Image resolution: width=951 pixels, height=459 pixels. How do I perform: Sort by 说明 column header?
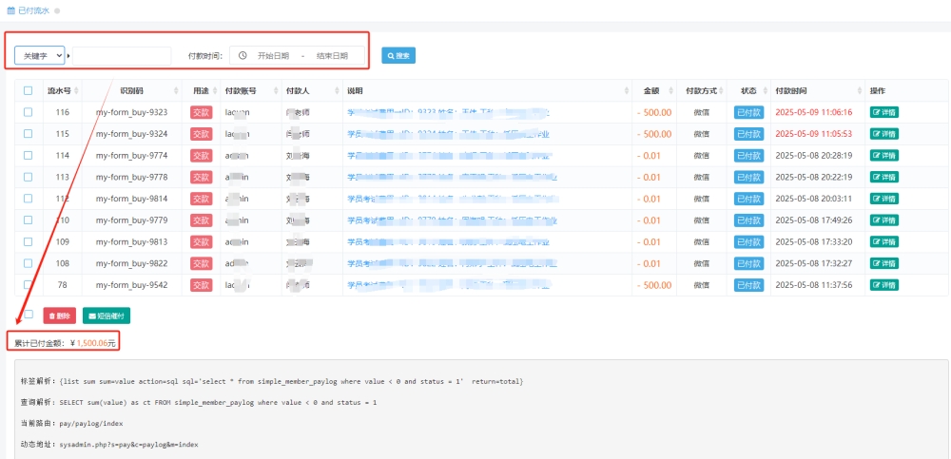coord(487,91)
